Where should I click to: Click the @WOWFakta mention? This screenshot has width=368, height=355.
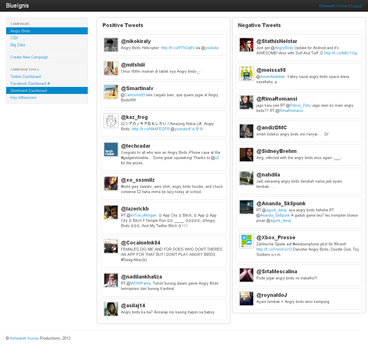click(141, 283)
